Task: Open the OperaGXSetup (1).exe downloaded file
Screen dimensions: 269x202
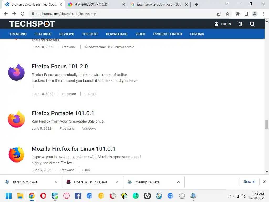Action: click(x=90, y=182)
